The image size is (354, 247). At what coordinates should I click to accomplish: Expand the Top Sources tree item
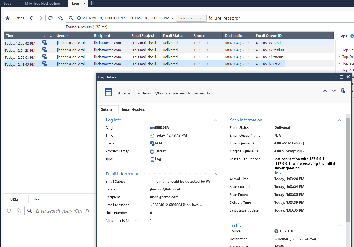(x=339, y=50)
